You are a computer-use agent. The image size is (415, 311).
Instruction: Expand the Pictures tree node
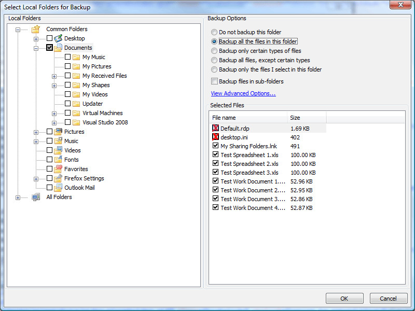[x=36, y=132]
